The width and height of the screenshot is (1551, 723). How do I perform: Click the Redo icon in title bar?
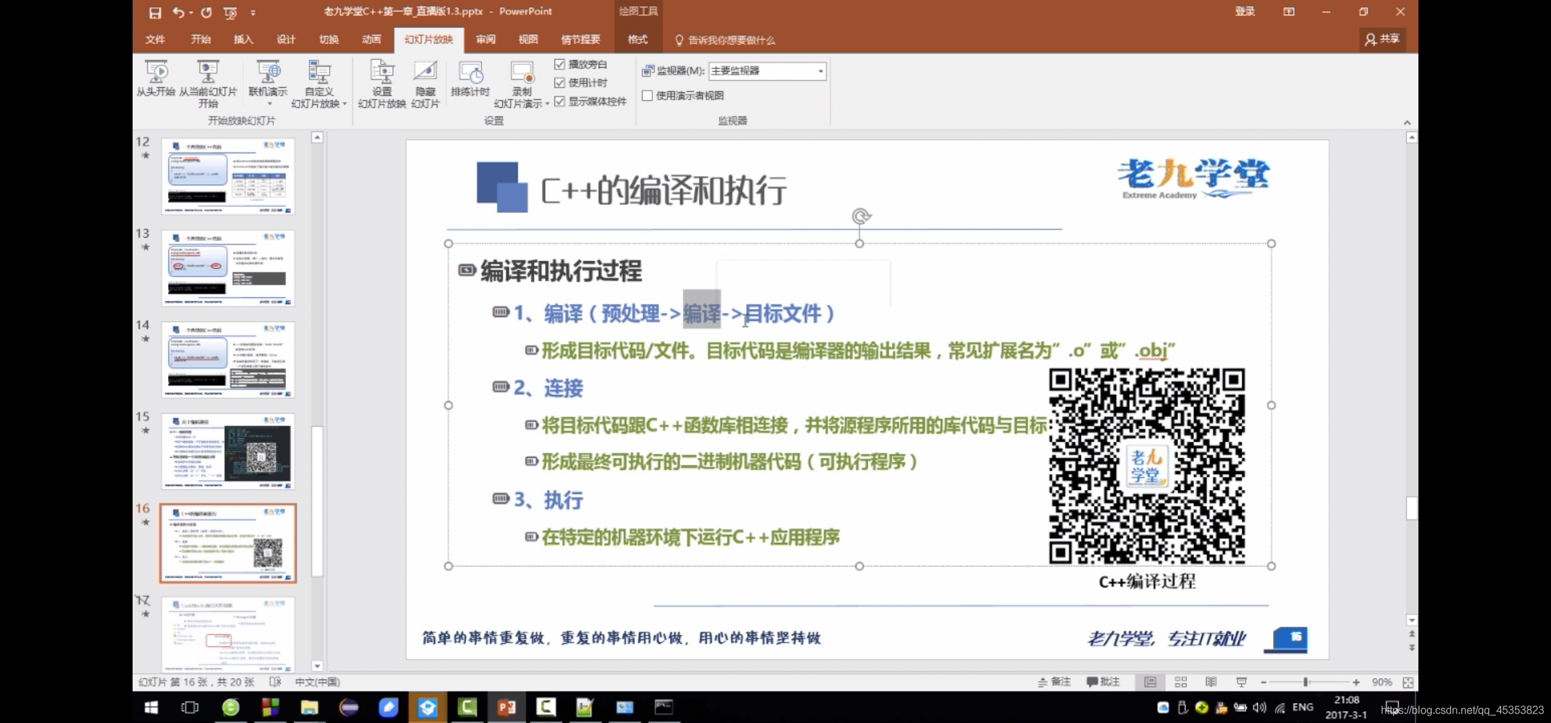click(206, 12)
